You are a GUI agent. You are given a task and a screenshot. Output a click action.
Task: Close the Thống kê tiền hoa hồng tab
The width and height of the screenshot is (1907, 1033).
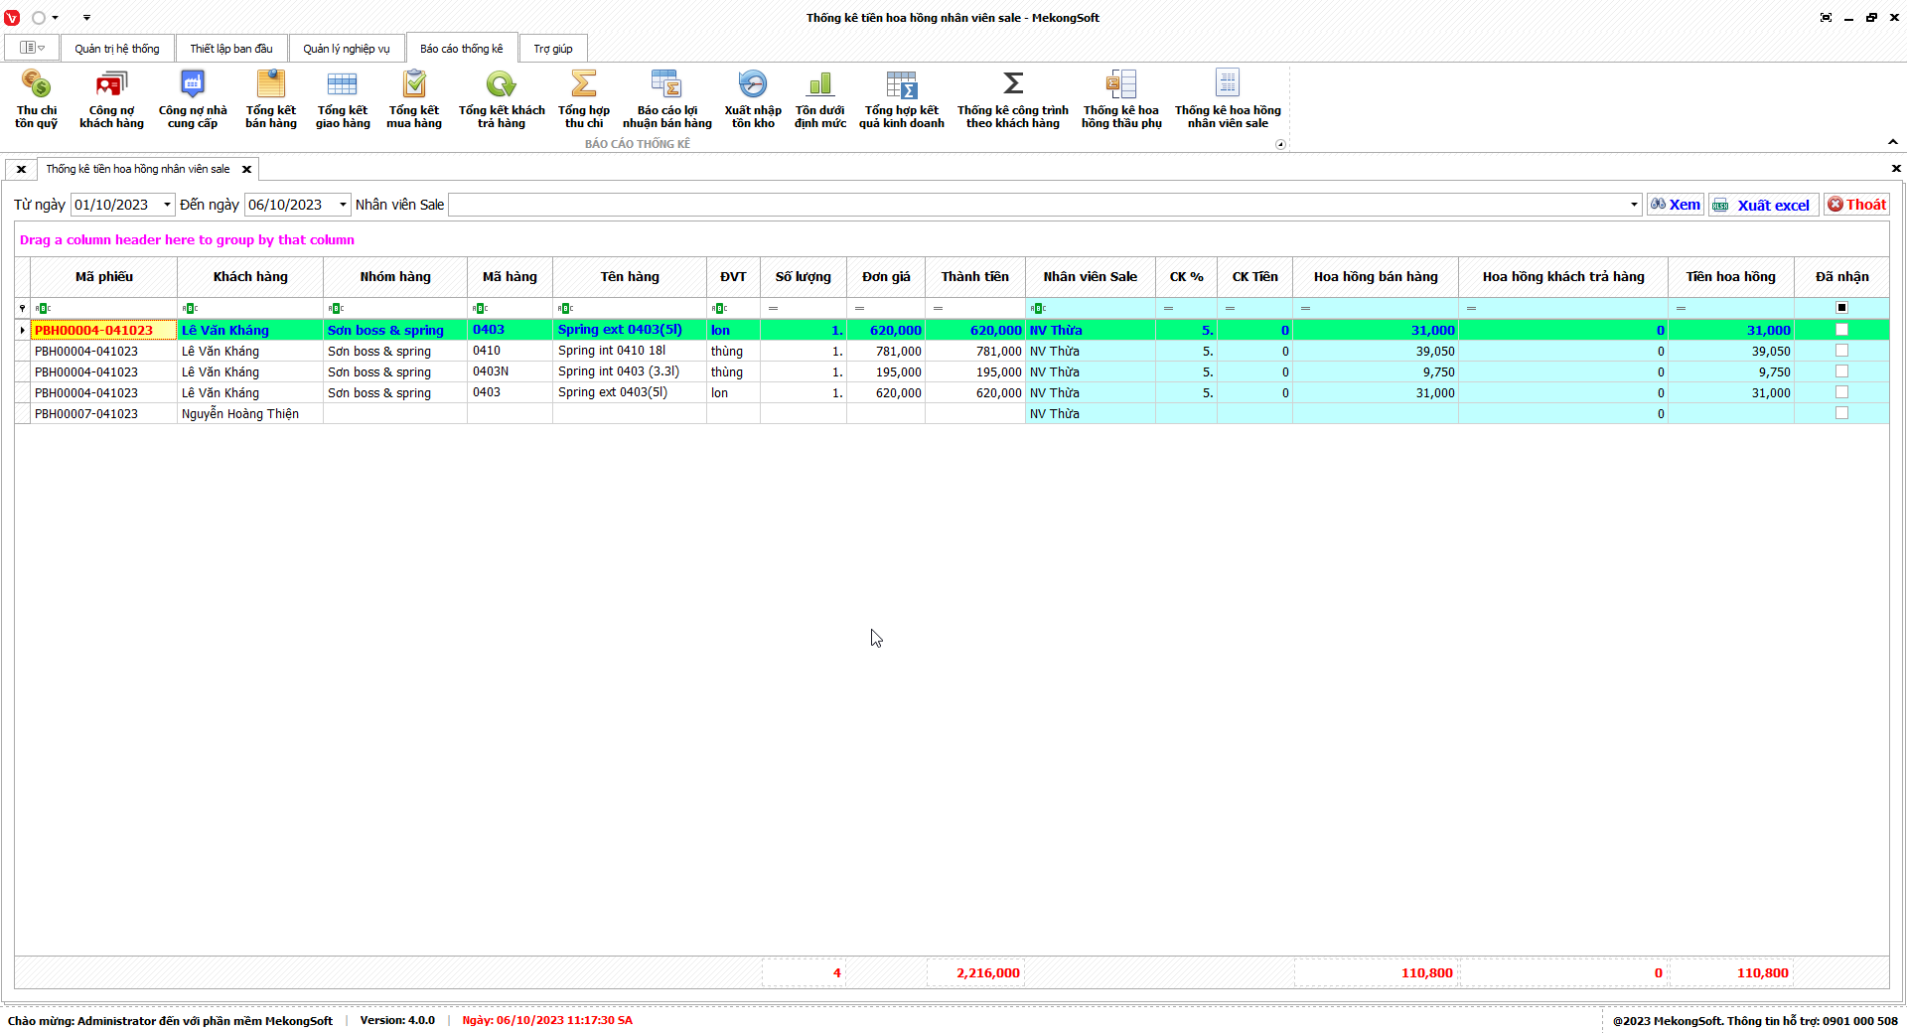[247, 170]
